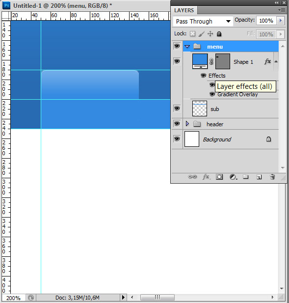The width and height of the screenshot is (289, 303).
Task: Open the status bar info arrow menu
Action: [123, 297]
